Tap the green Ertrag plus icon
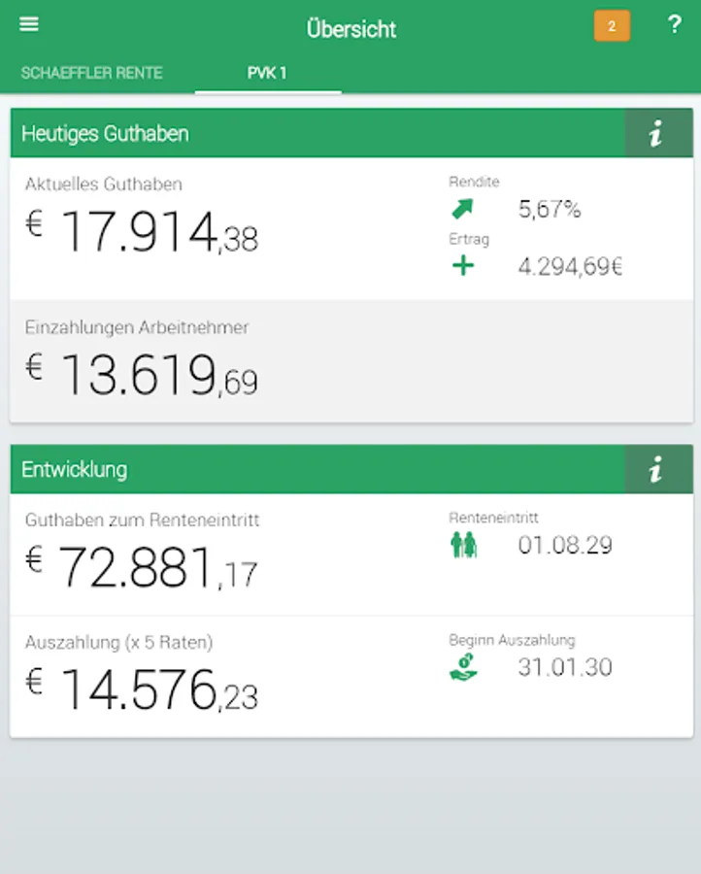701x874 pixels. pos(463,265)
